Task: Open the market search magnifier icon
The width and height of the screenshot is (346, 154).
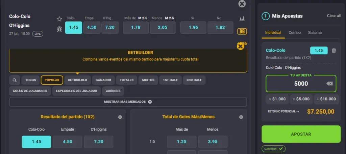Action: (x=14, y=80)
